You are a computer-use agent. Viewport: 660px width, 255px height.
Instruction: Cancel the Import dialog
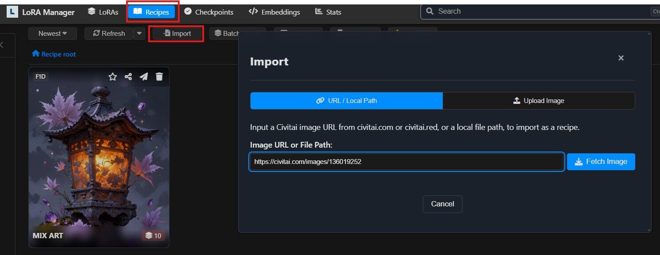(x=443, y=204)
